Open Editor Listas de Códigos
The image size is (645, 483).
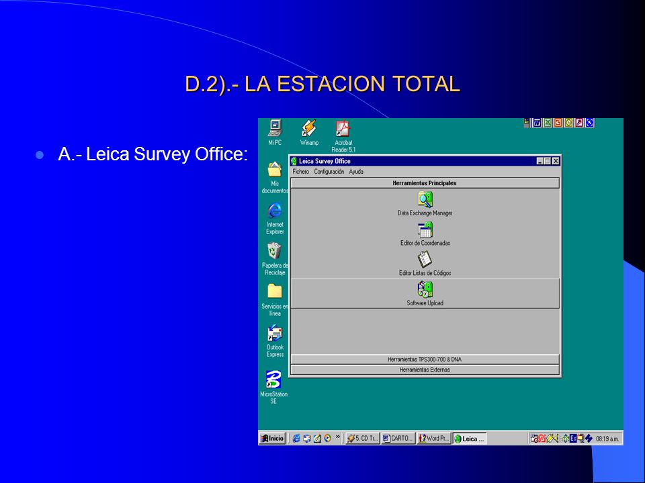pos(425,264)
